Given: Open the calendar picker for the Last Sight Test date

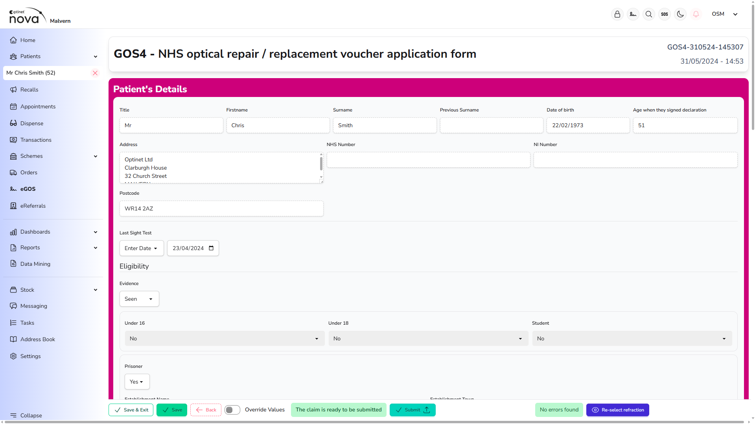Looking at the screenshot, I should 211,248.
